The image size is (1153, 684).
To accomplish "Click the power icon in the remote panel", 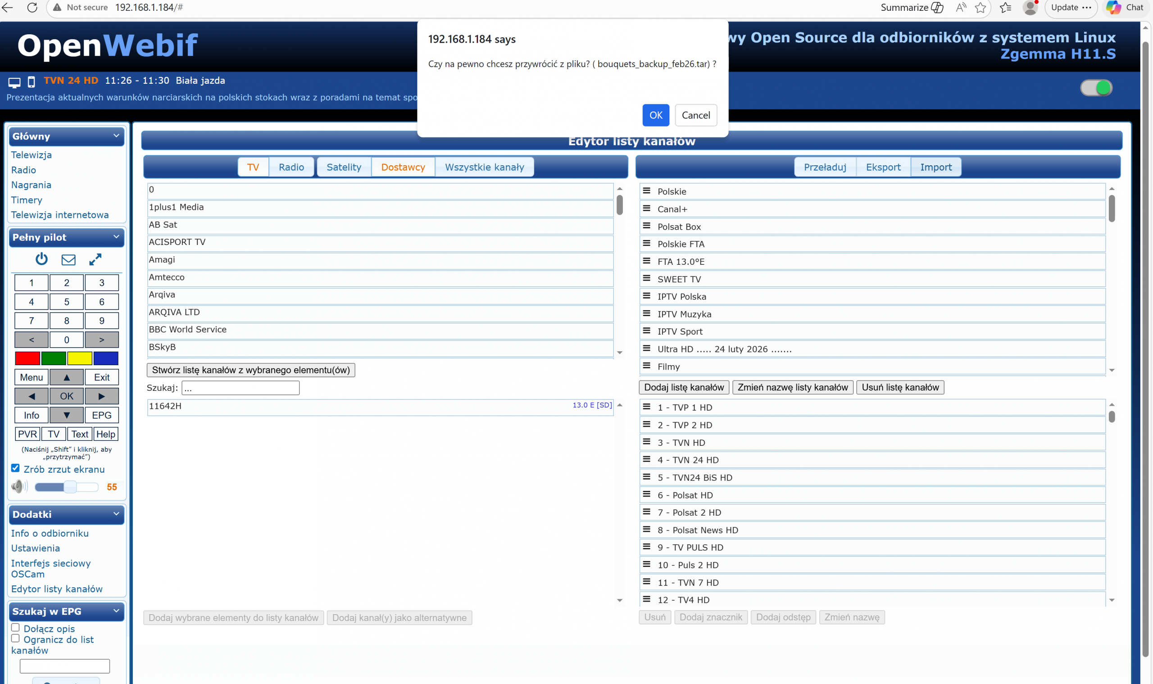I will tap(41, 259).
